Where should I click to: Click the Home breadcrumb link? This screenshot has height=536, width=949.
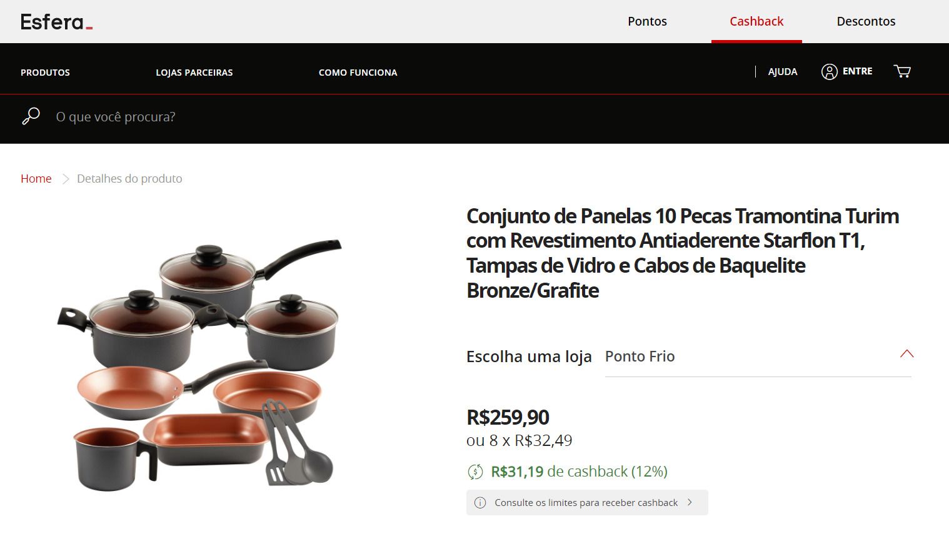coord(36,179)
